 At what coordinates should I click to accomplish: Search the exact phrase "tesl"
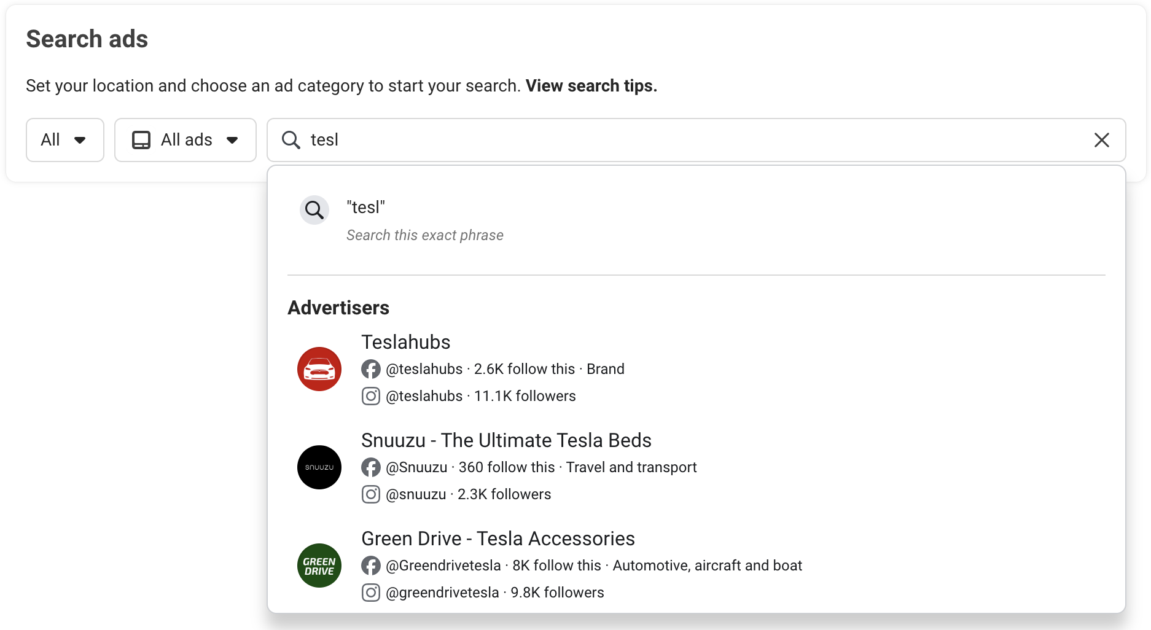click(696, 220)
